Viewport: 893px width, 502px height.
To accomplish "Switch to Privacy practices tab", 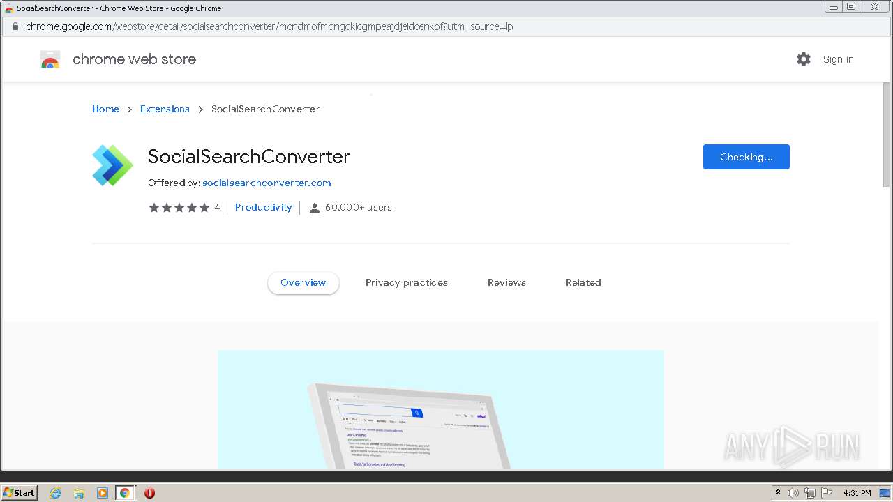I will click(x=406, y=282).
